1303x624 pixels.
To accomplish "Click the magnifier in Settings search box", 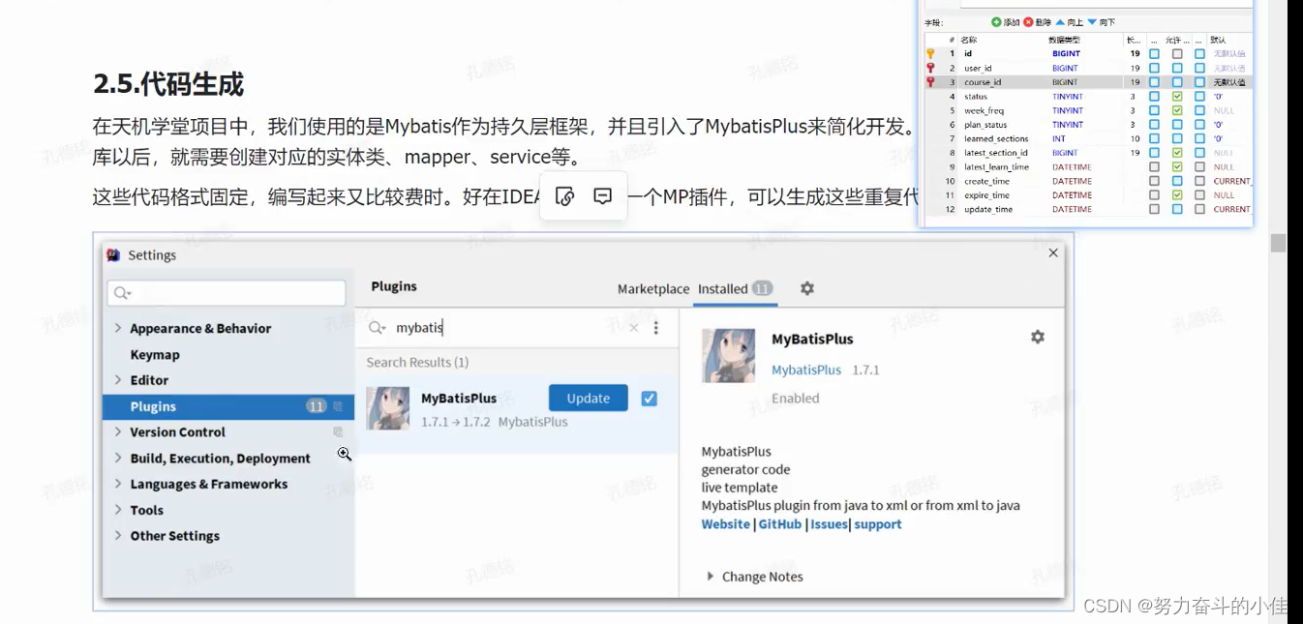I will pyautogui.click(x=122, y=293).
